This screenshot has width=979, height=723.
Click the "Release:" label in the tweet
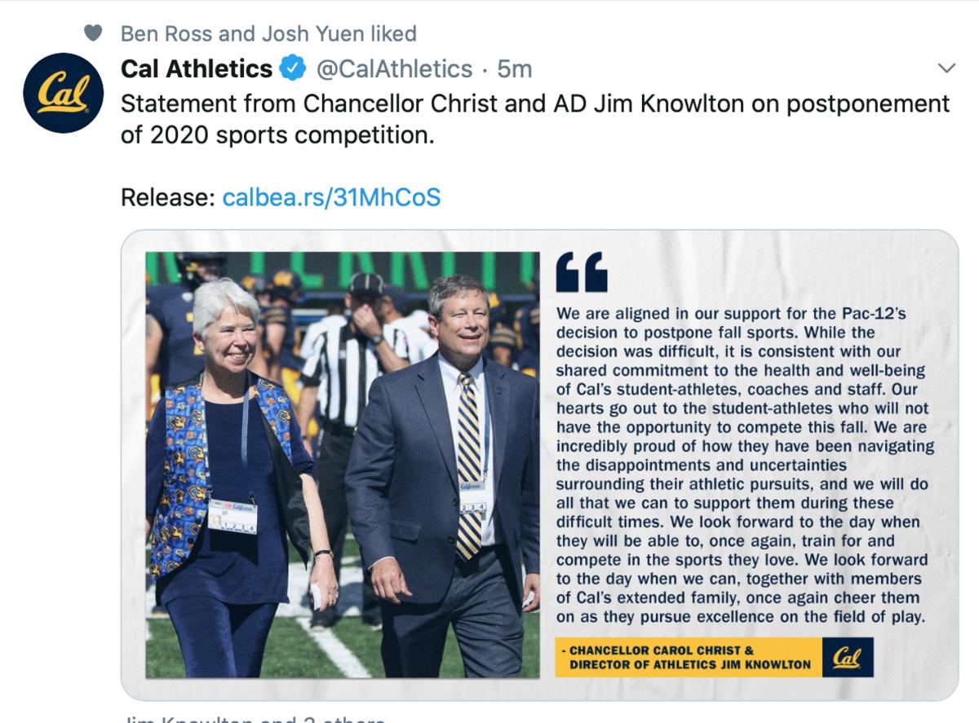[168, 197]
